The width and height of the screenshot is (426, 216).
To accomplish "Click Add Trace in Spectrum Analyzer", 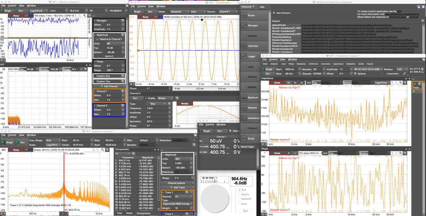I will point(177,188).
